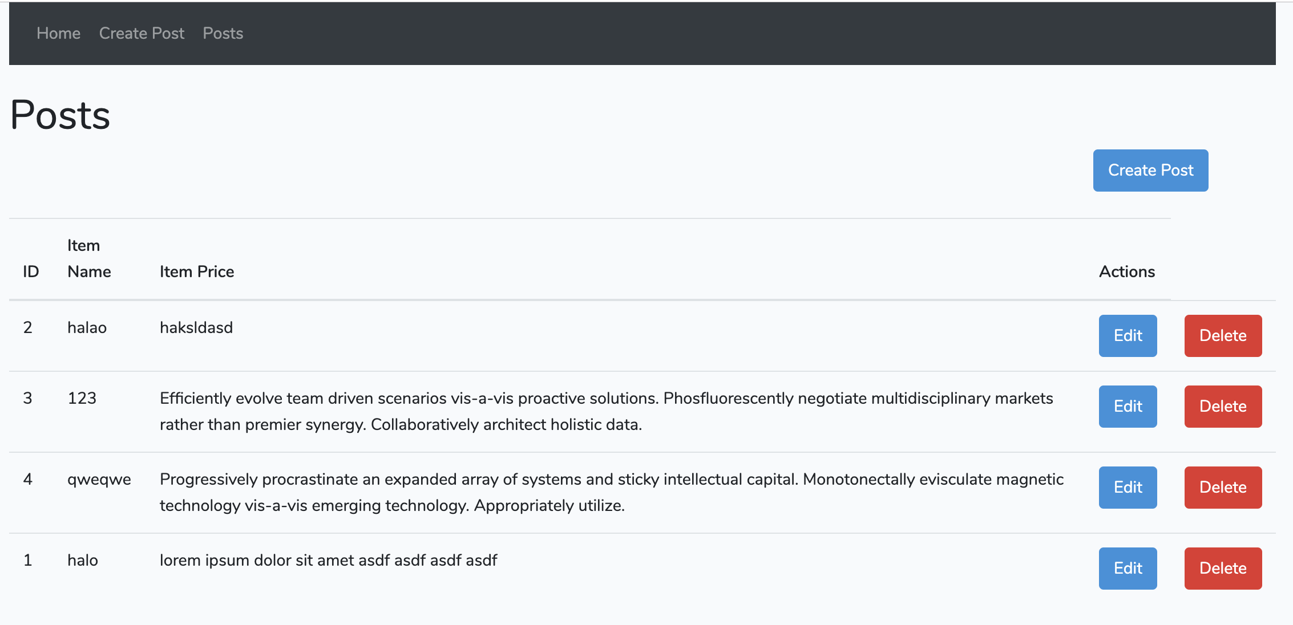Open the Home navigation link
Viewport: 1293px width, 625px height.
[58, 33]
